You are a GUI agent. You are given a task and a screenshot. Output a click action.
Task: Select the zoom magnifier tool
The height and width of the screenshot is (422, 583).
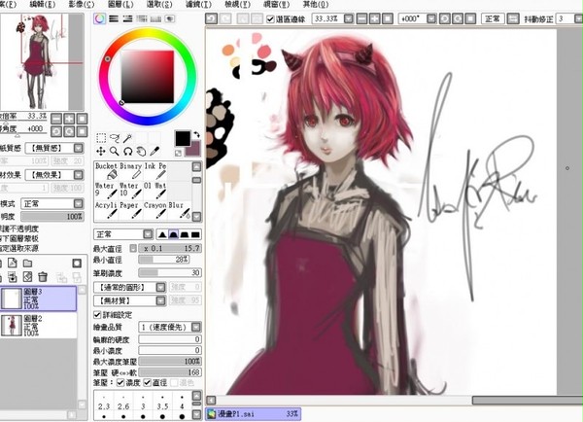coord(115,151)
